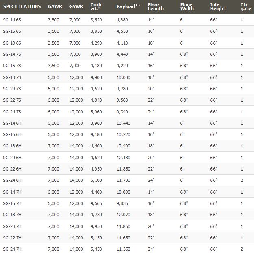
Task: Select the GVWR column header
Action: pos(76,7)
